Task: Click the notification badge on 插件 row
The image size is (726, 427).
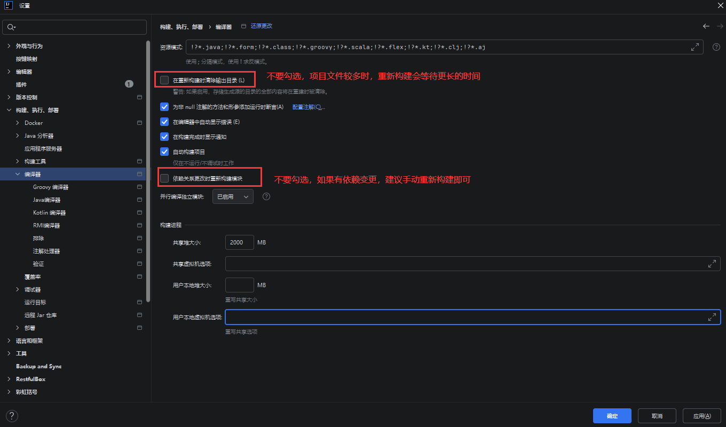Action: click(129, 84)
